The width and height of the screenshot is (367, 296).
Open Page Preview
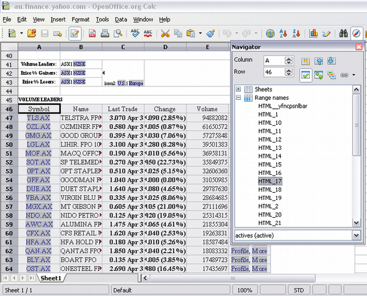coord(117,34)
